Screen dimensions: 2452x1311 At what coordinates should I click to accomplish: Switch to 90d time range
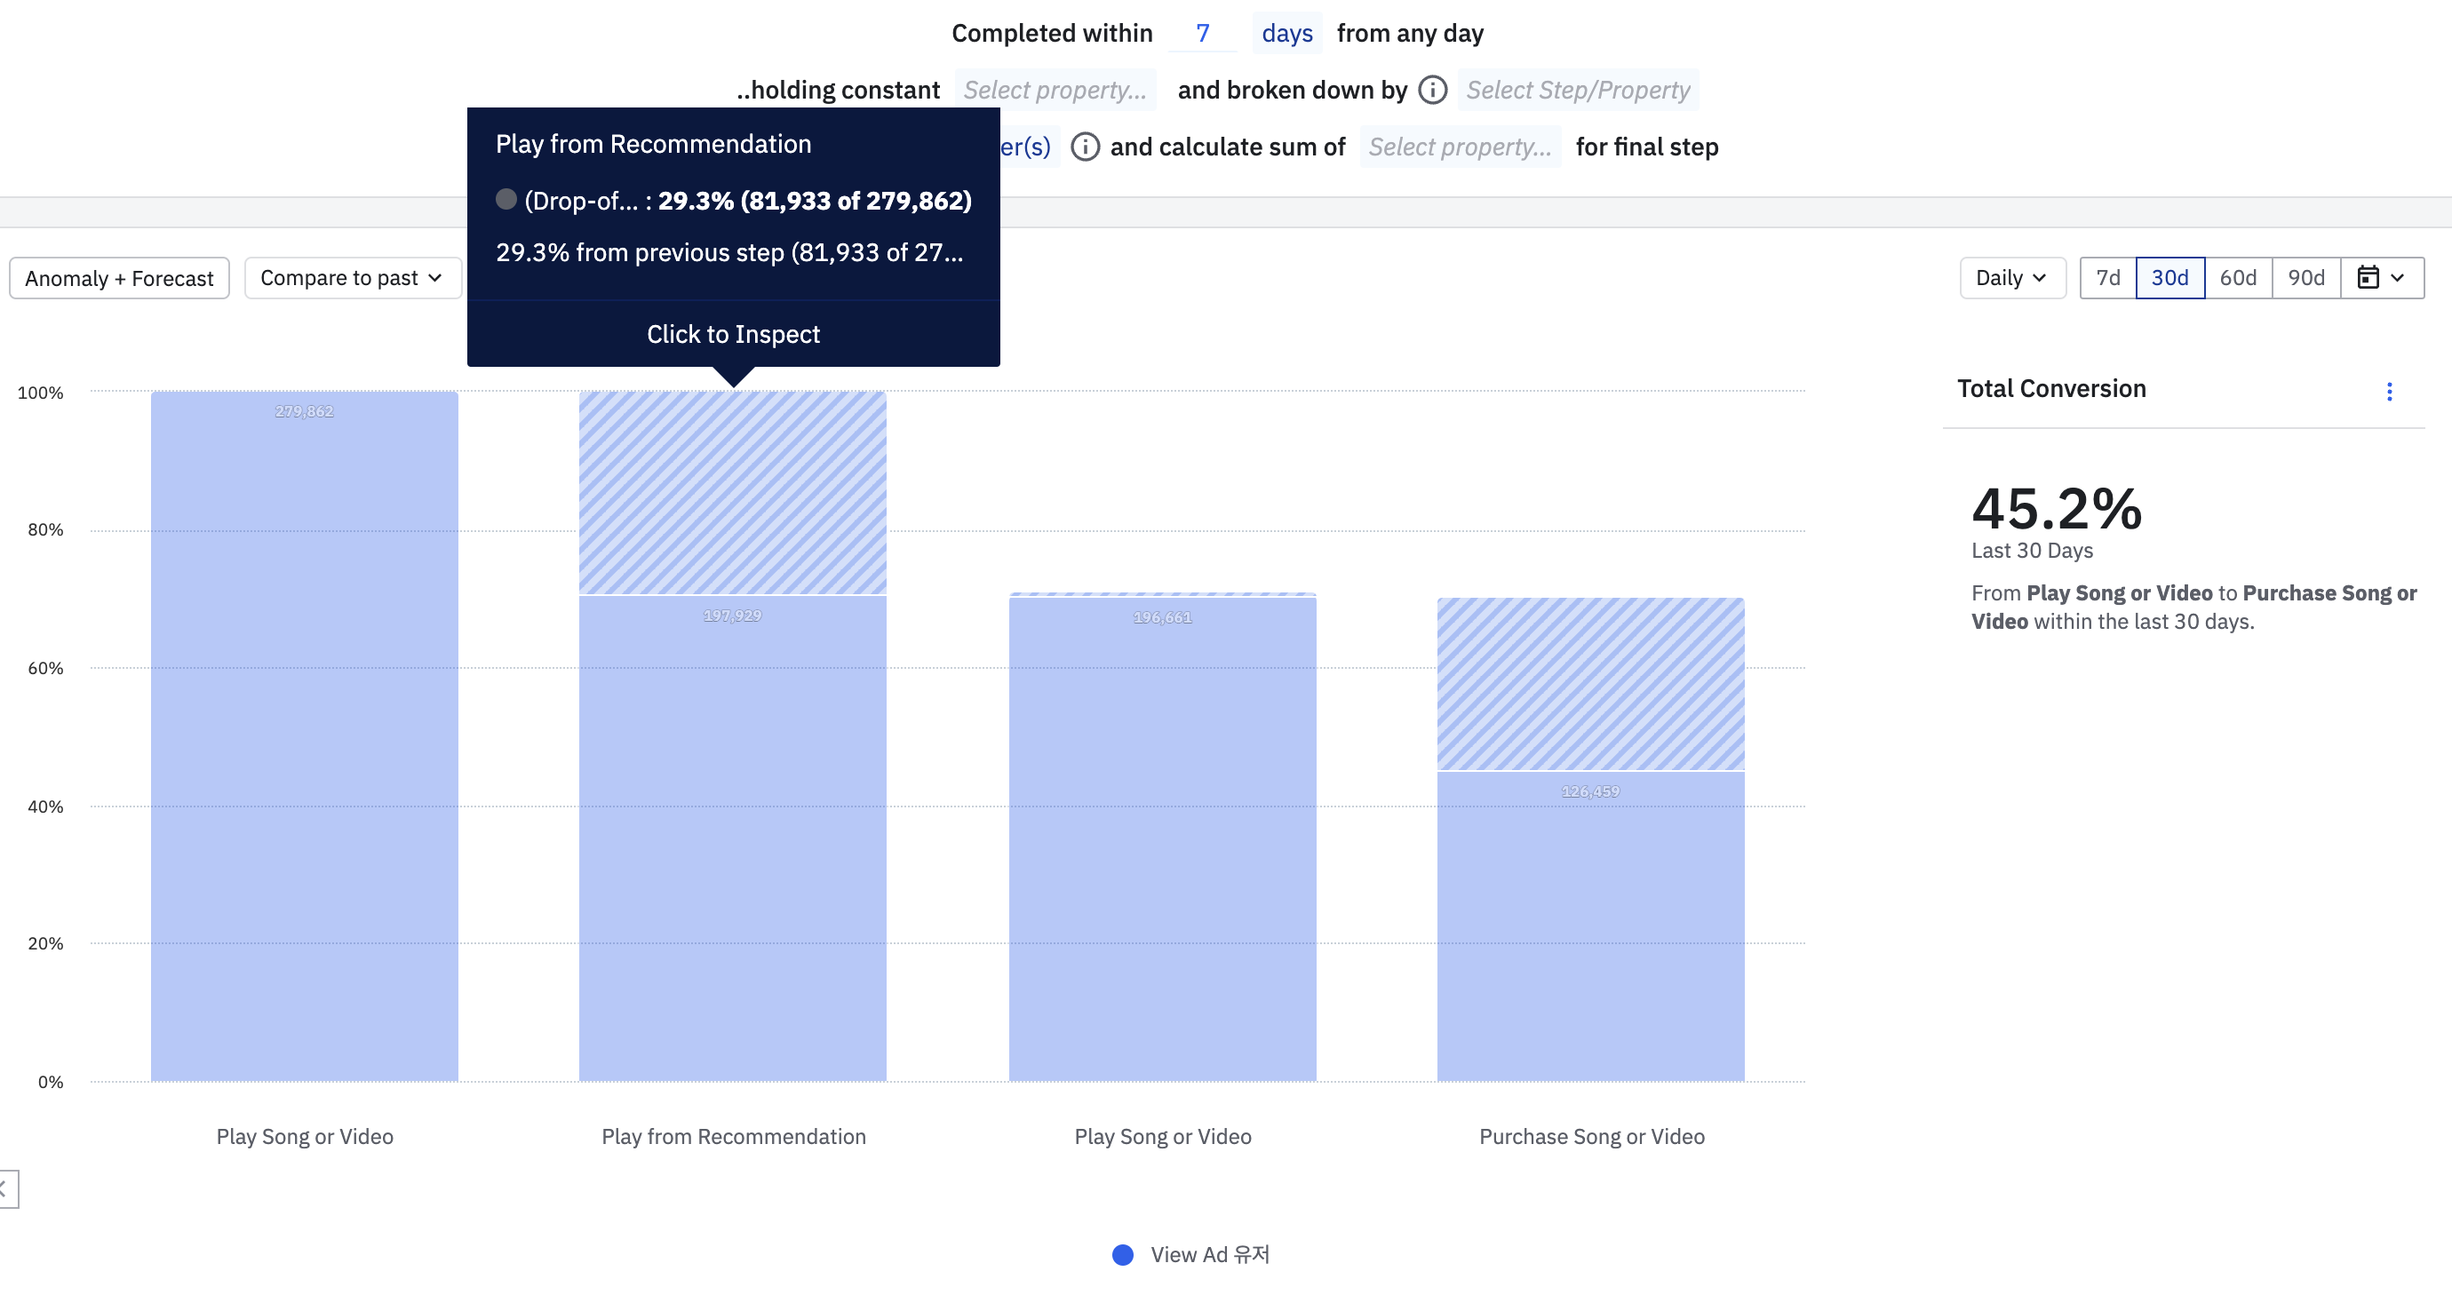click(x=2305, y=278)
